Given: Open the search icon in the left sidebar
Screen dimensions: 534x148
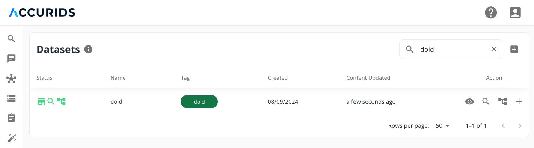Looking at the screenshot, I should (11, 39).
